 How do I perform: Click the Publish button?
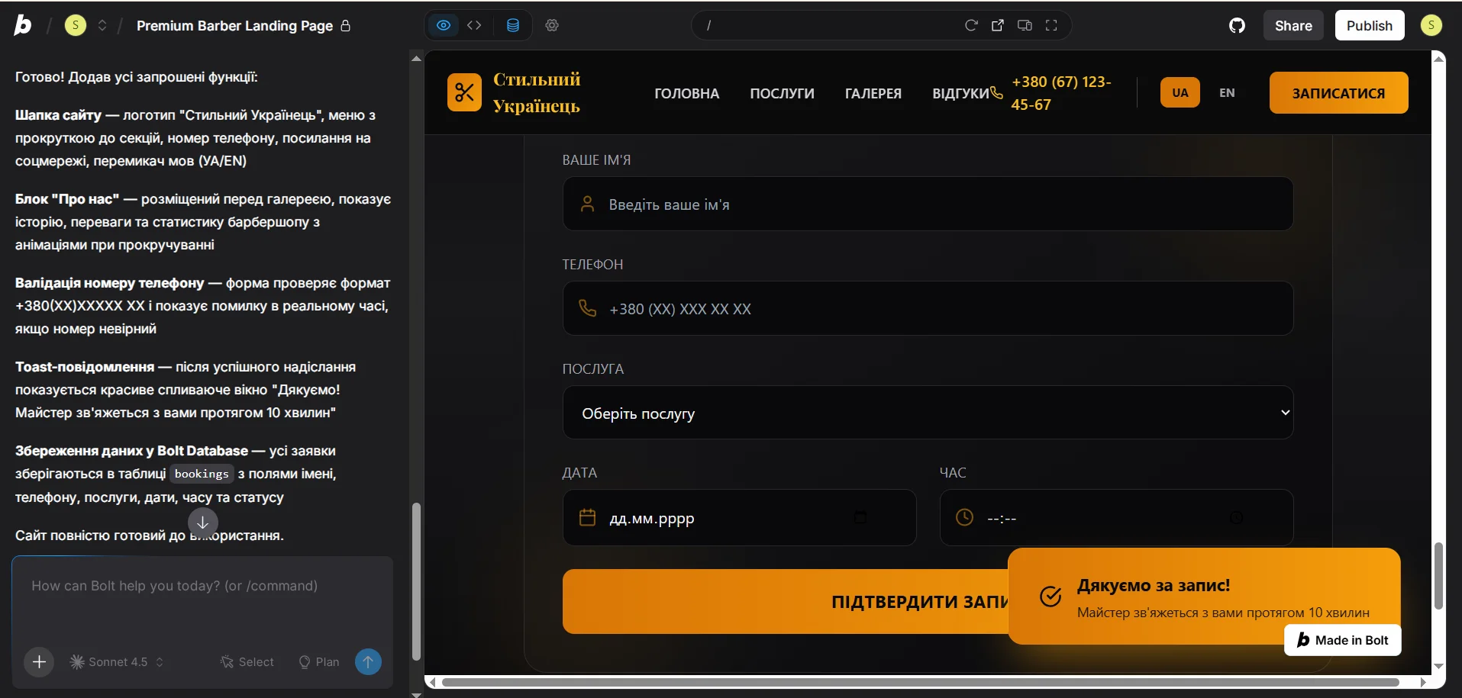(x=1369, y=25)
